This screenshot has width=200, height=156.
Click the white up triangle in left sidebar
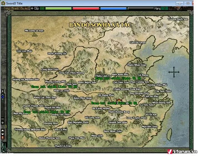2,130
